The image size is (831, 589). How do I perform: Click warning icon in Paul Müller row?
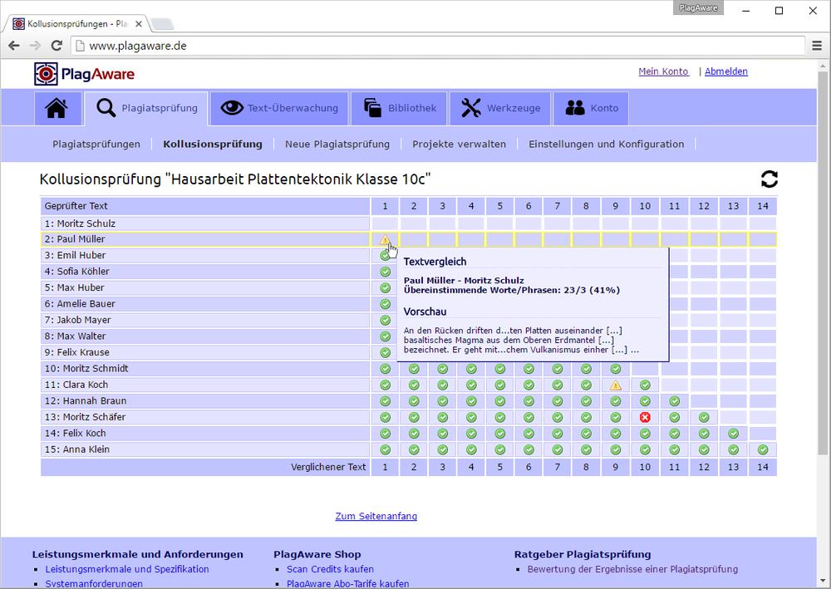point(386,239)
